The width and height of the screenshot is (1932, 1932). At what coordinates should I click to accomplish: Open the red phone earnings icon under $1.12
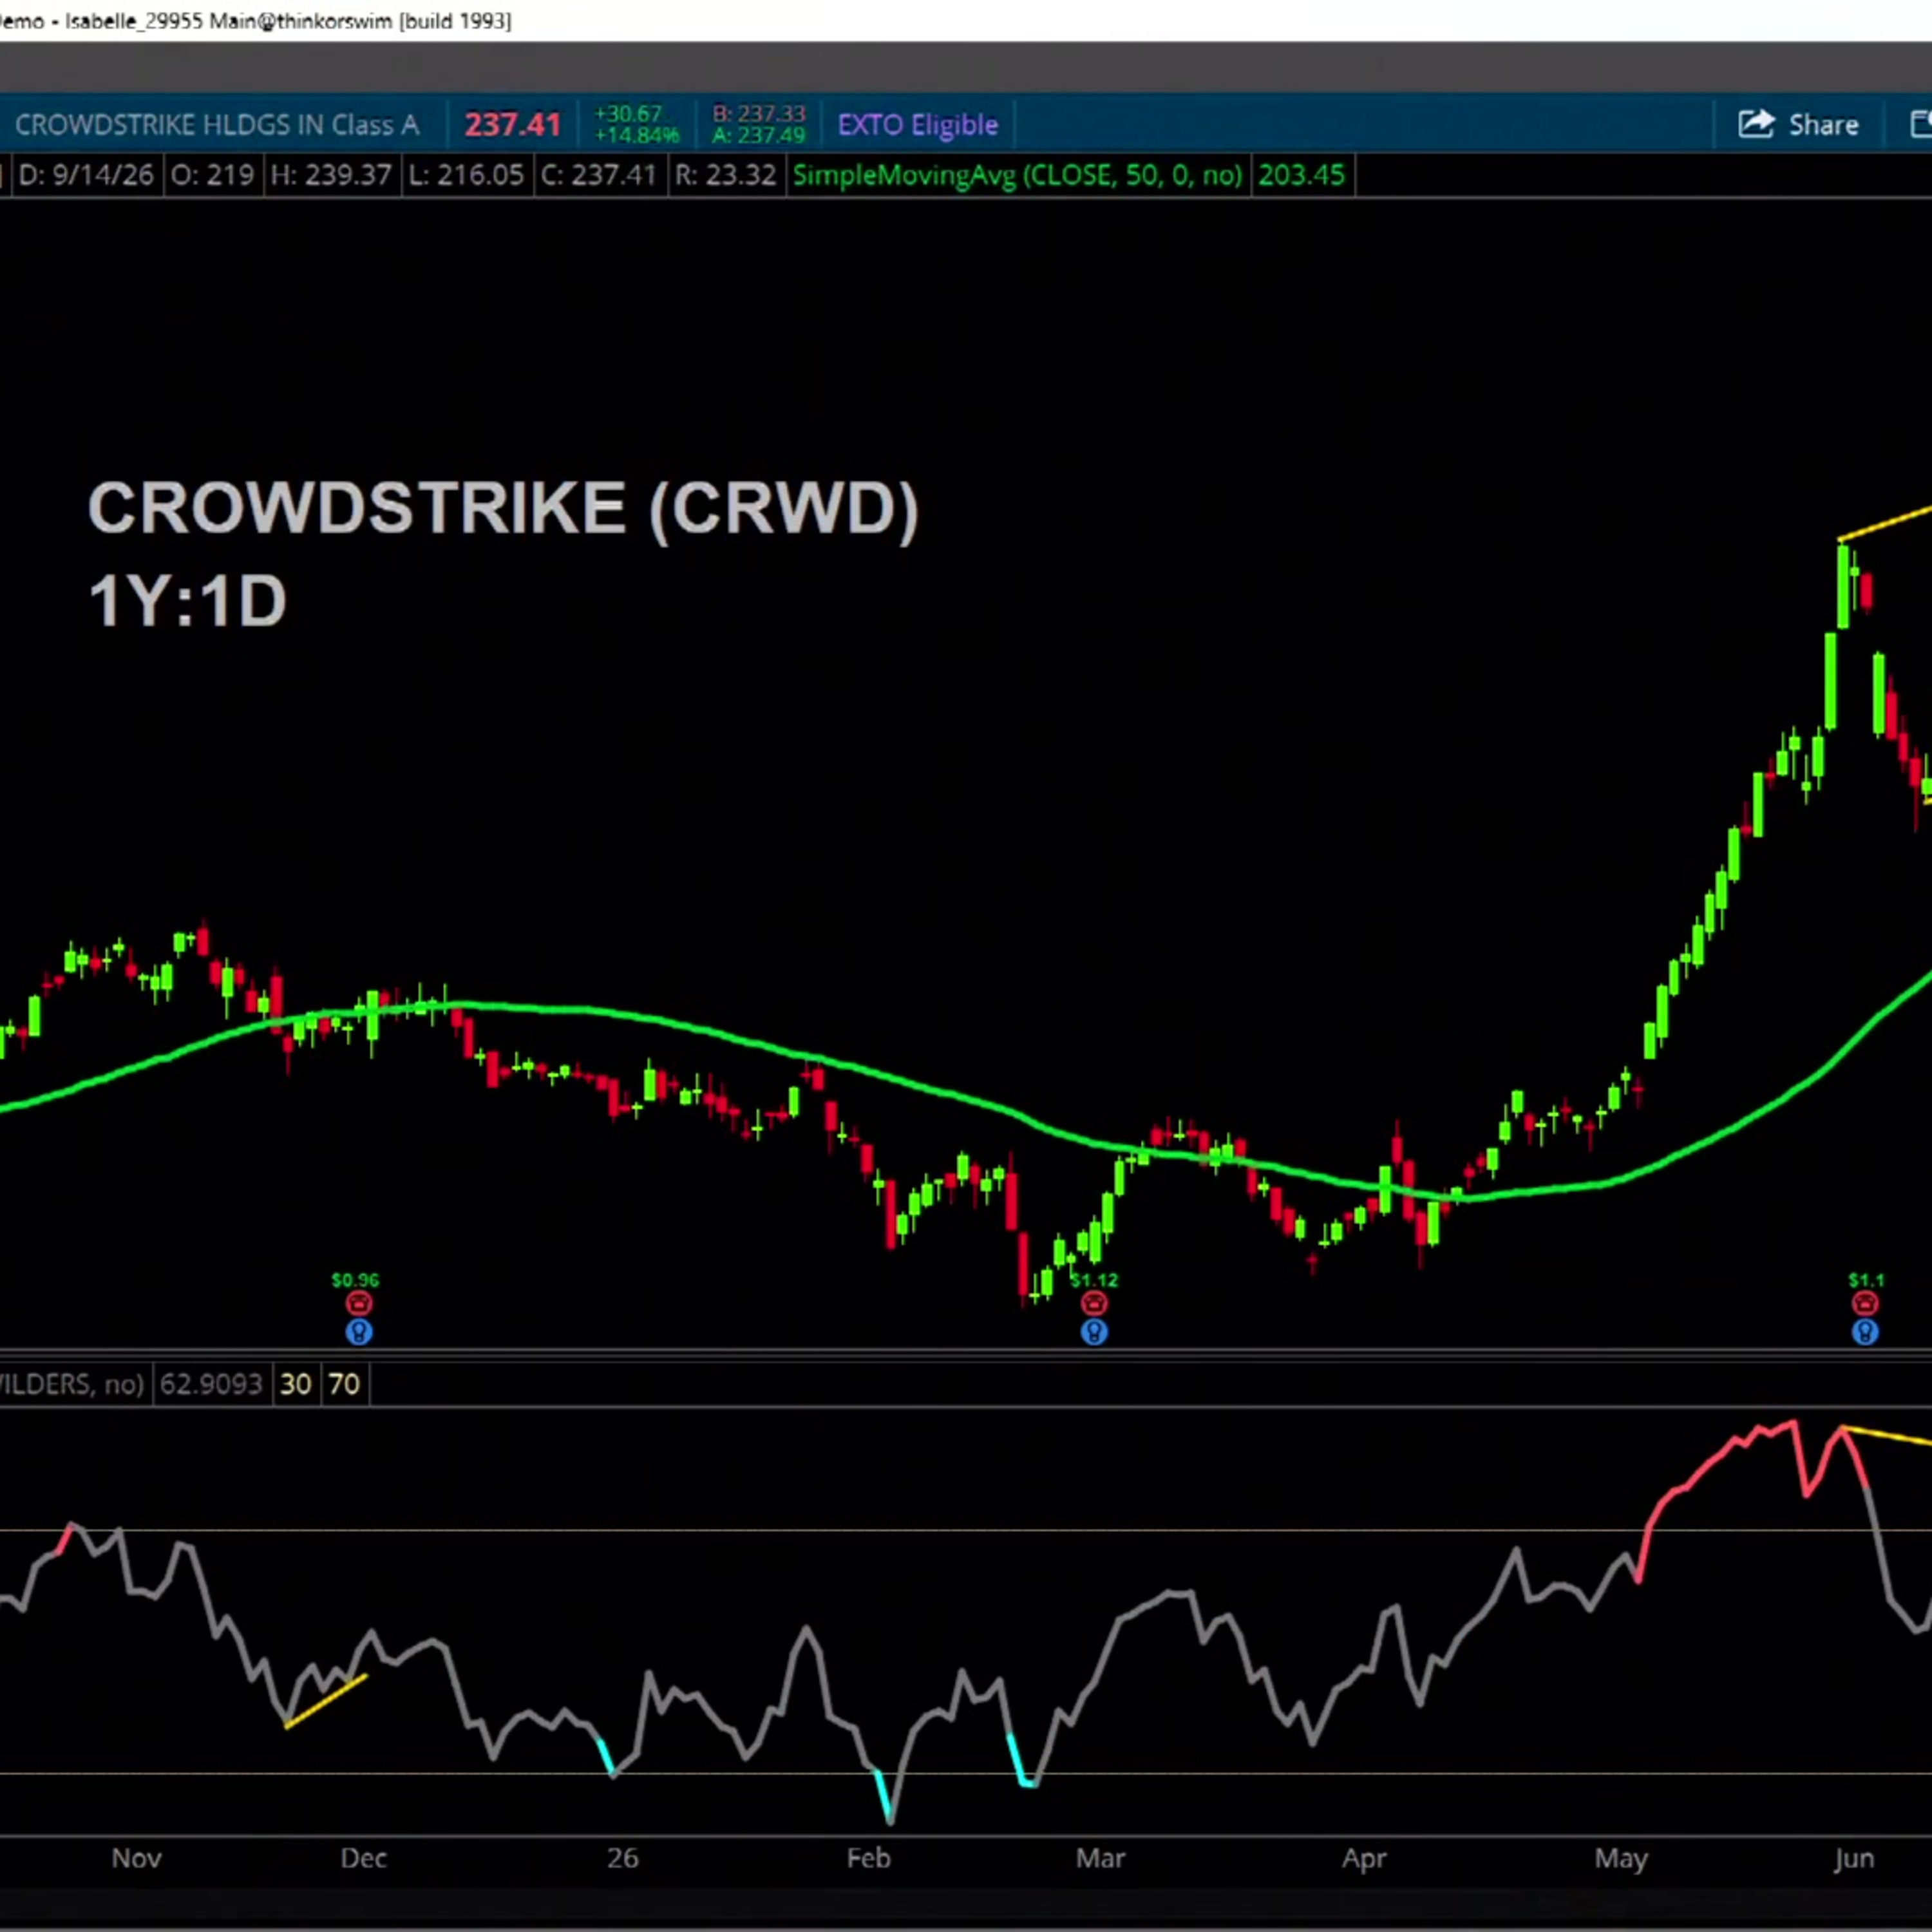point(1093,1304)
